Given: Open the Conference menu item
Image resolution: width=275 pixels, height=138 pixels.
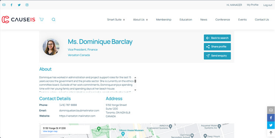Looking at the screenshot, I should [x=223, y=20].
